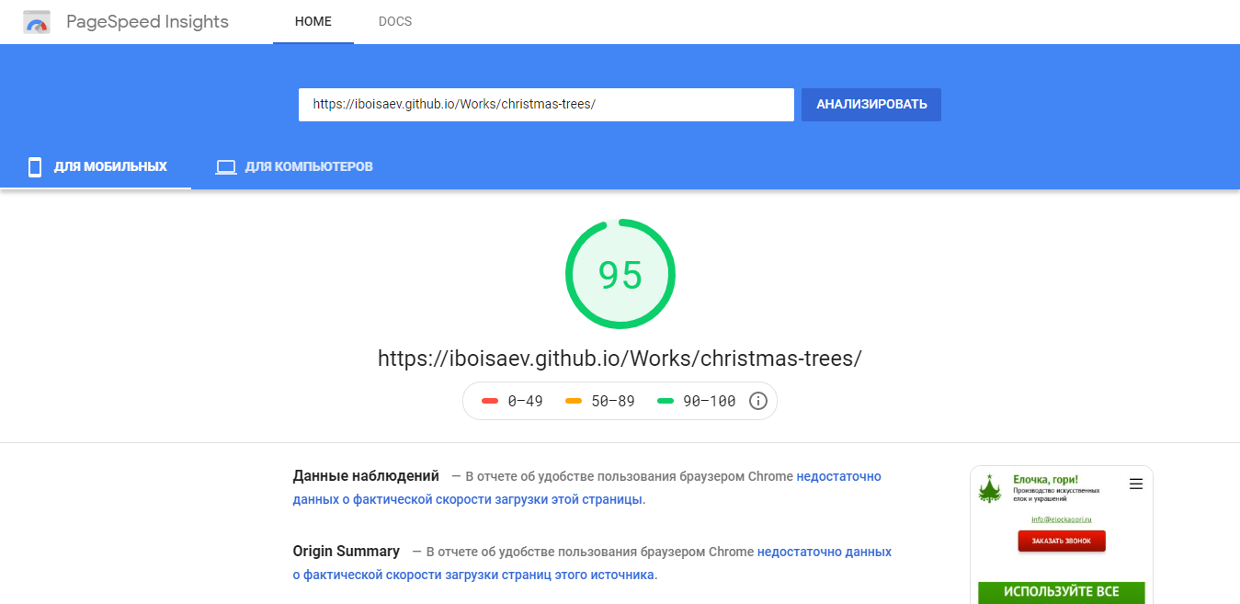Follow the link under Origin Summary
Screen dimensions: 1240x604
(x=592, y=564)
